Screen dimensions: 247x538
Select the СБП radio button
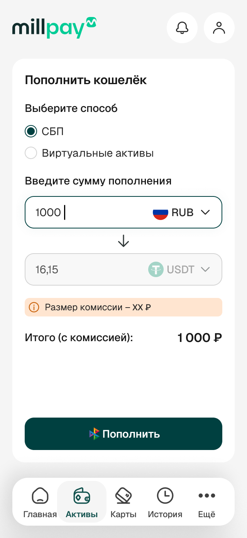(31, 132)
